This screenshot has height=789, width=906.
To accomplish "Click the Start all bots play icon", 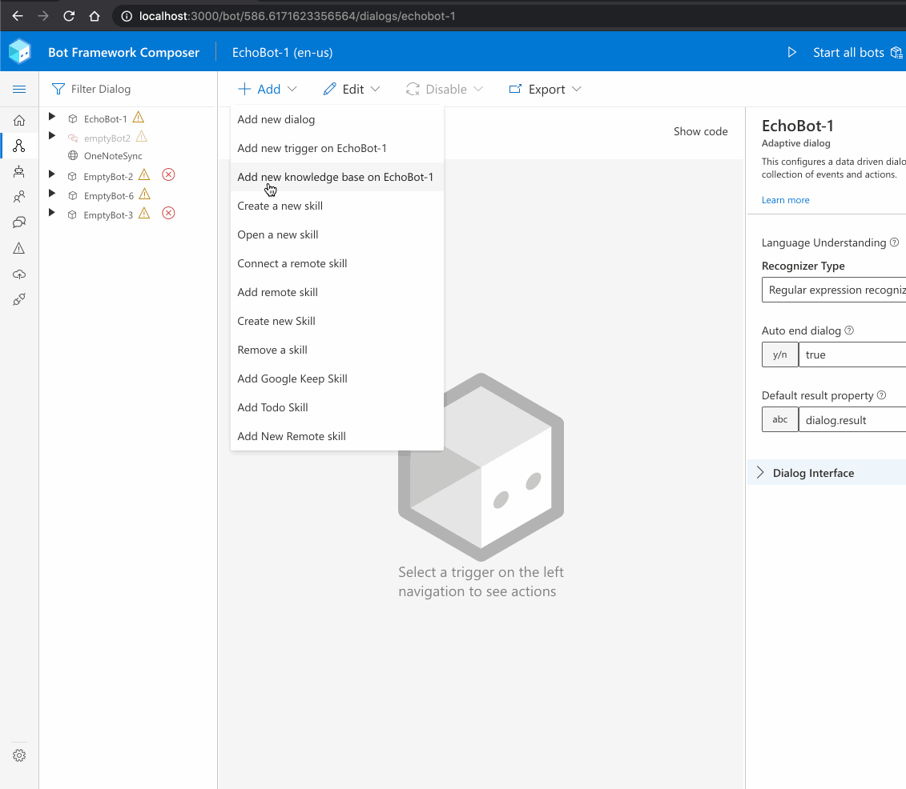I will (792, 53).
